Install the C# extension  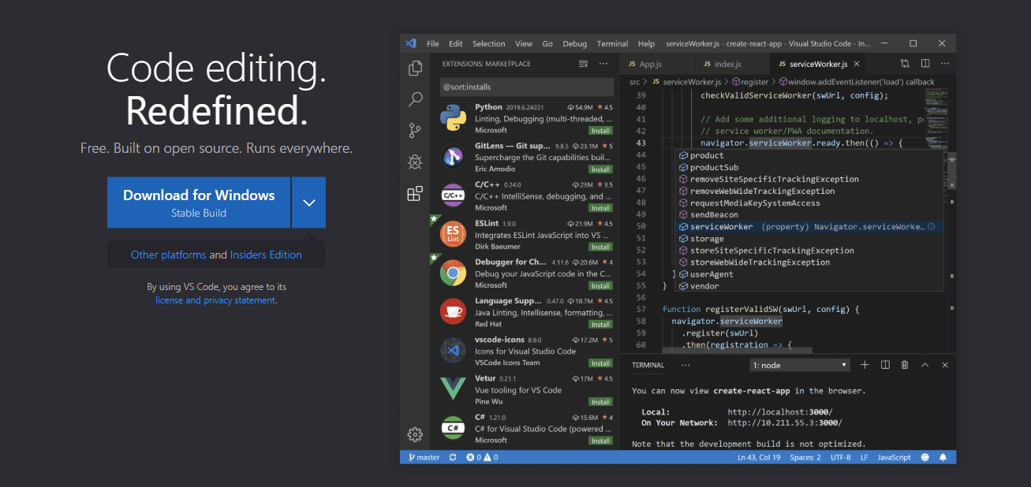tap(600, 441)
